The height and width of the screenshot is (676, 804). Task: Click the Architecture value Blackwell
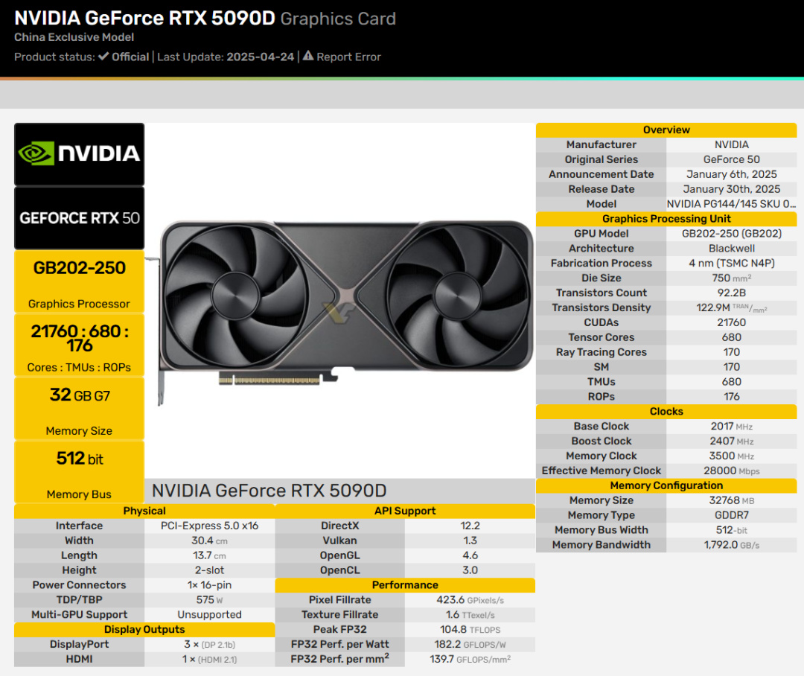(x=732, y=248)
